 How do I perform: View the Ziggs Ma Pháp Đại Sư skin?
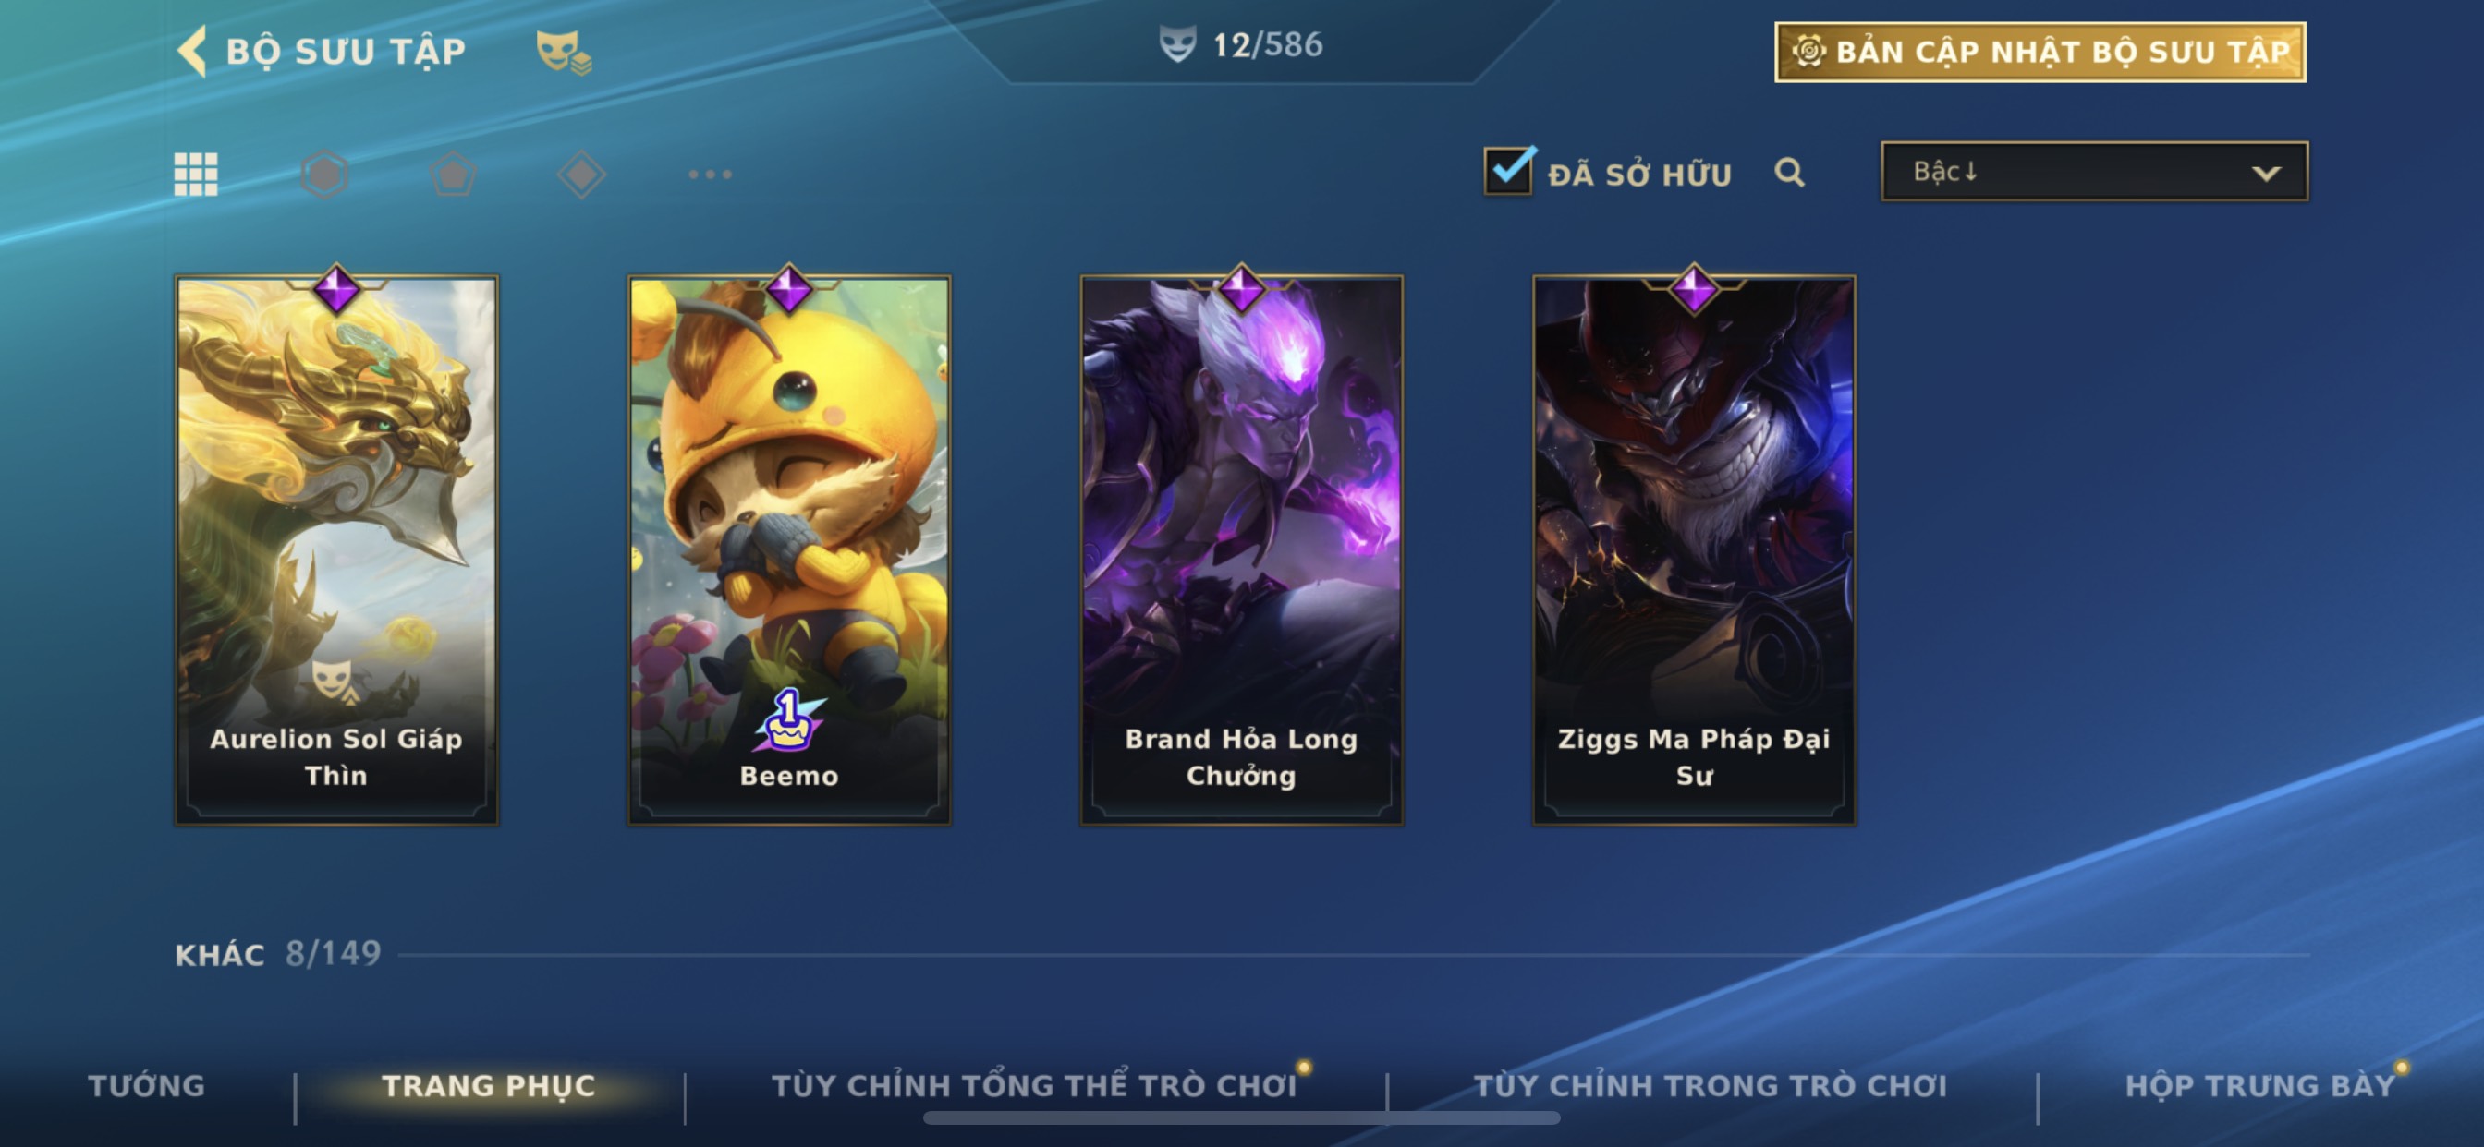pos(1694,549)
